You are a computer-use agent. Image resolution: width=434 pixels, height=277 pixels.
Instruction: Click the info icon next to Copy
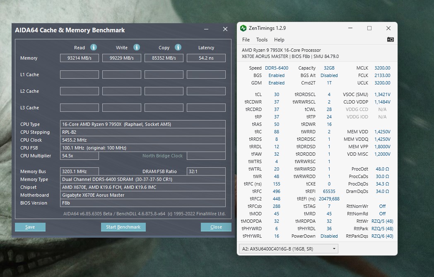coord(178,47)
